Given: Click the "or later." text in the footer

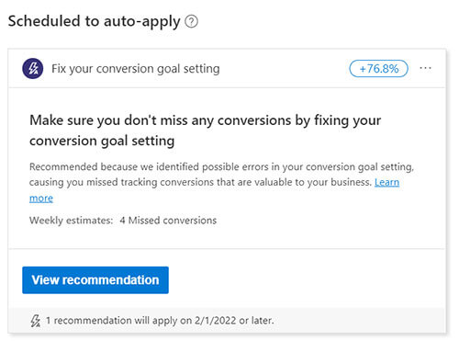Looking at the screenshot, I should [256, 321].
